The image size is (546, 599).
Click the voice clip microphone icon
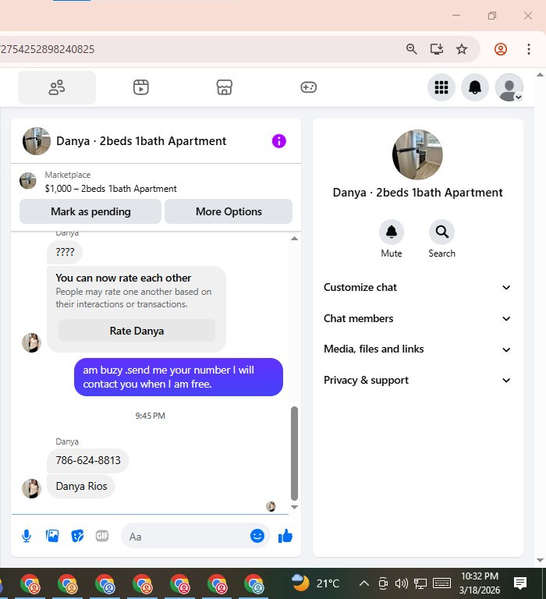coord(27,536)
